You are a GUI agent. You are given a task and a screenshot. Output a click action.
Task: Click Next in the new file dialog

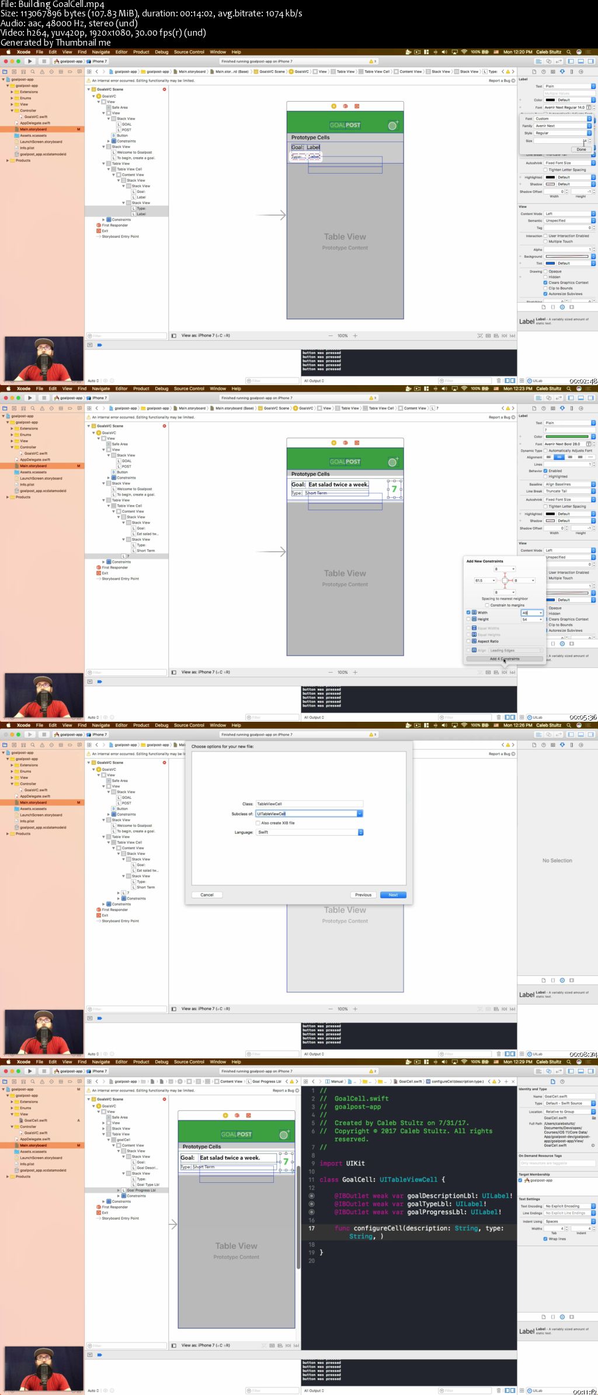point(393,895)
